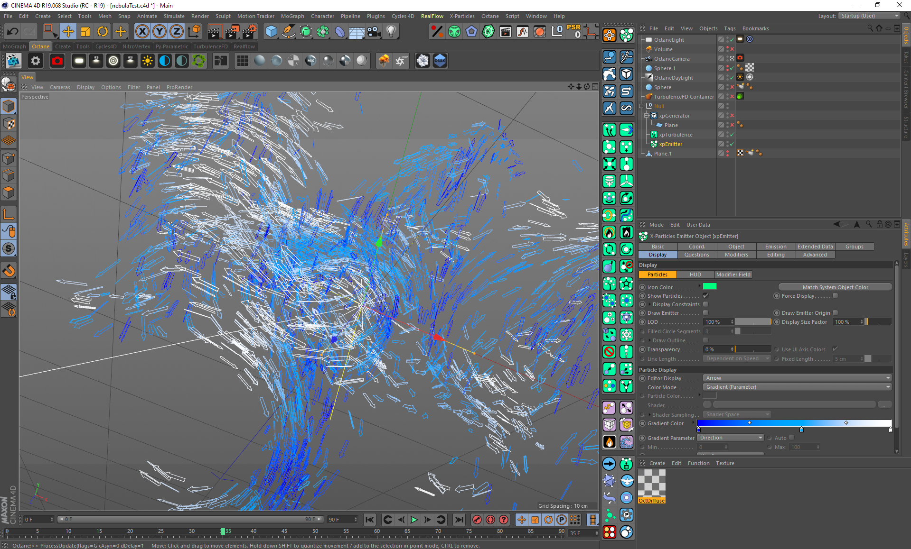Open Octane Live Viewer window icon

click(13, 61)
